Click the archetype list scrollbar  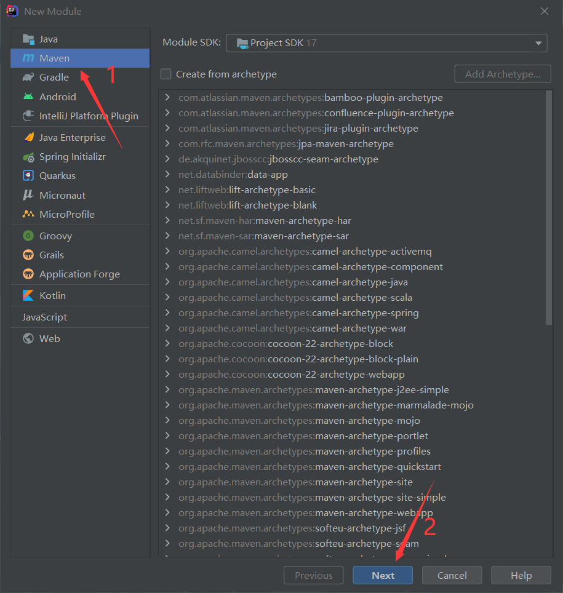pyautogui.click(x=549, y=207)
